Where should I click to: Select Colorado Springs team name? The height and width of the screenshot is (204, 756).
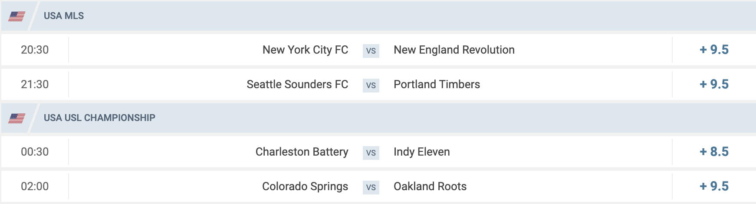[x=305, y=186]
